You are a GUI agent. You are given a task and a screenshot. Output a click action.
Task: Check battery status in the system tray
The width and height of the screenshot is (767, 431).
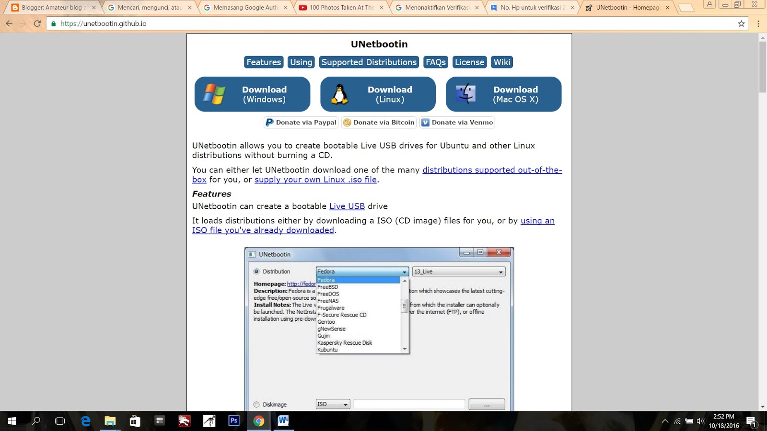click(689, 421)
